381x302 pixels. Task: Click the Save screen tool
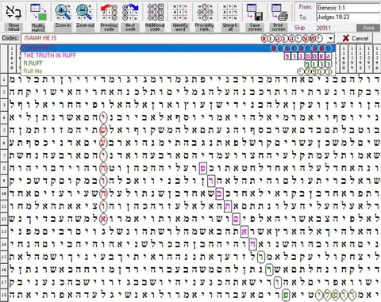click(x=255, y=17)
